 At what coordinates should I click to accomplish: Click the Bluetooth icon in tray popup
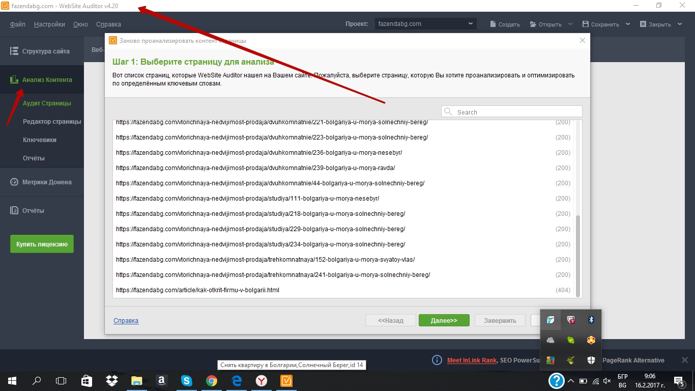point(591,320)
